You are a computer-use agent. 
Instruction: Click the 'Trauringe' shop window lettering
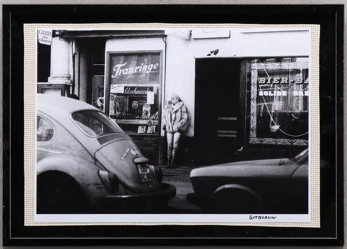(x=135, y=69)
